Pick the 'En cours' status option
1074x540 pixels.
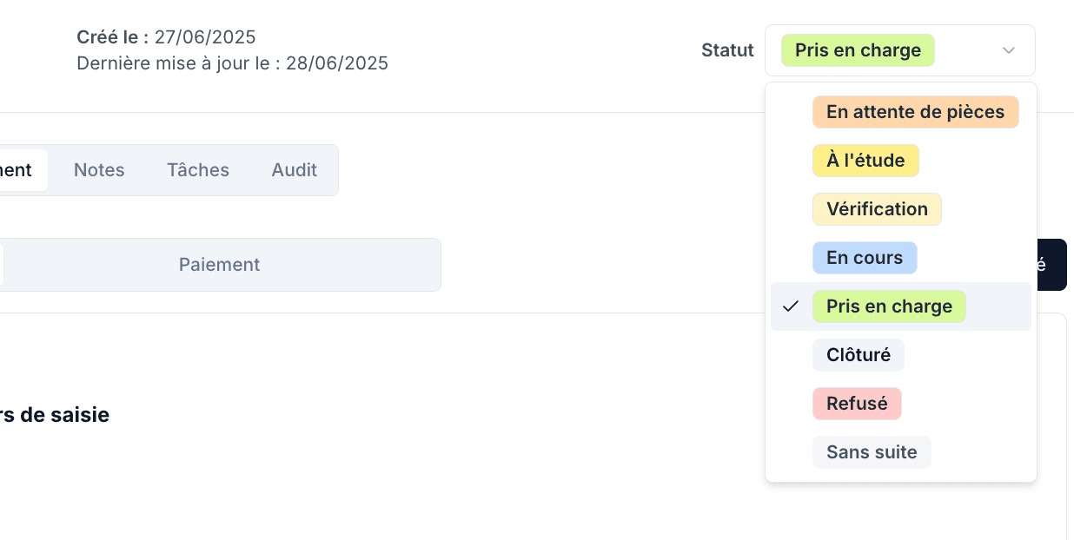[864, 258]
